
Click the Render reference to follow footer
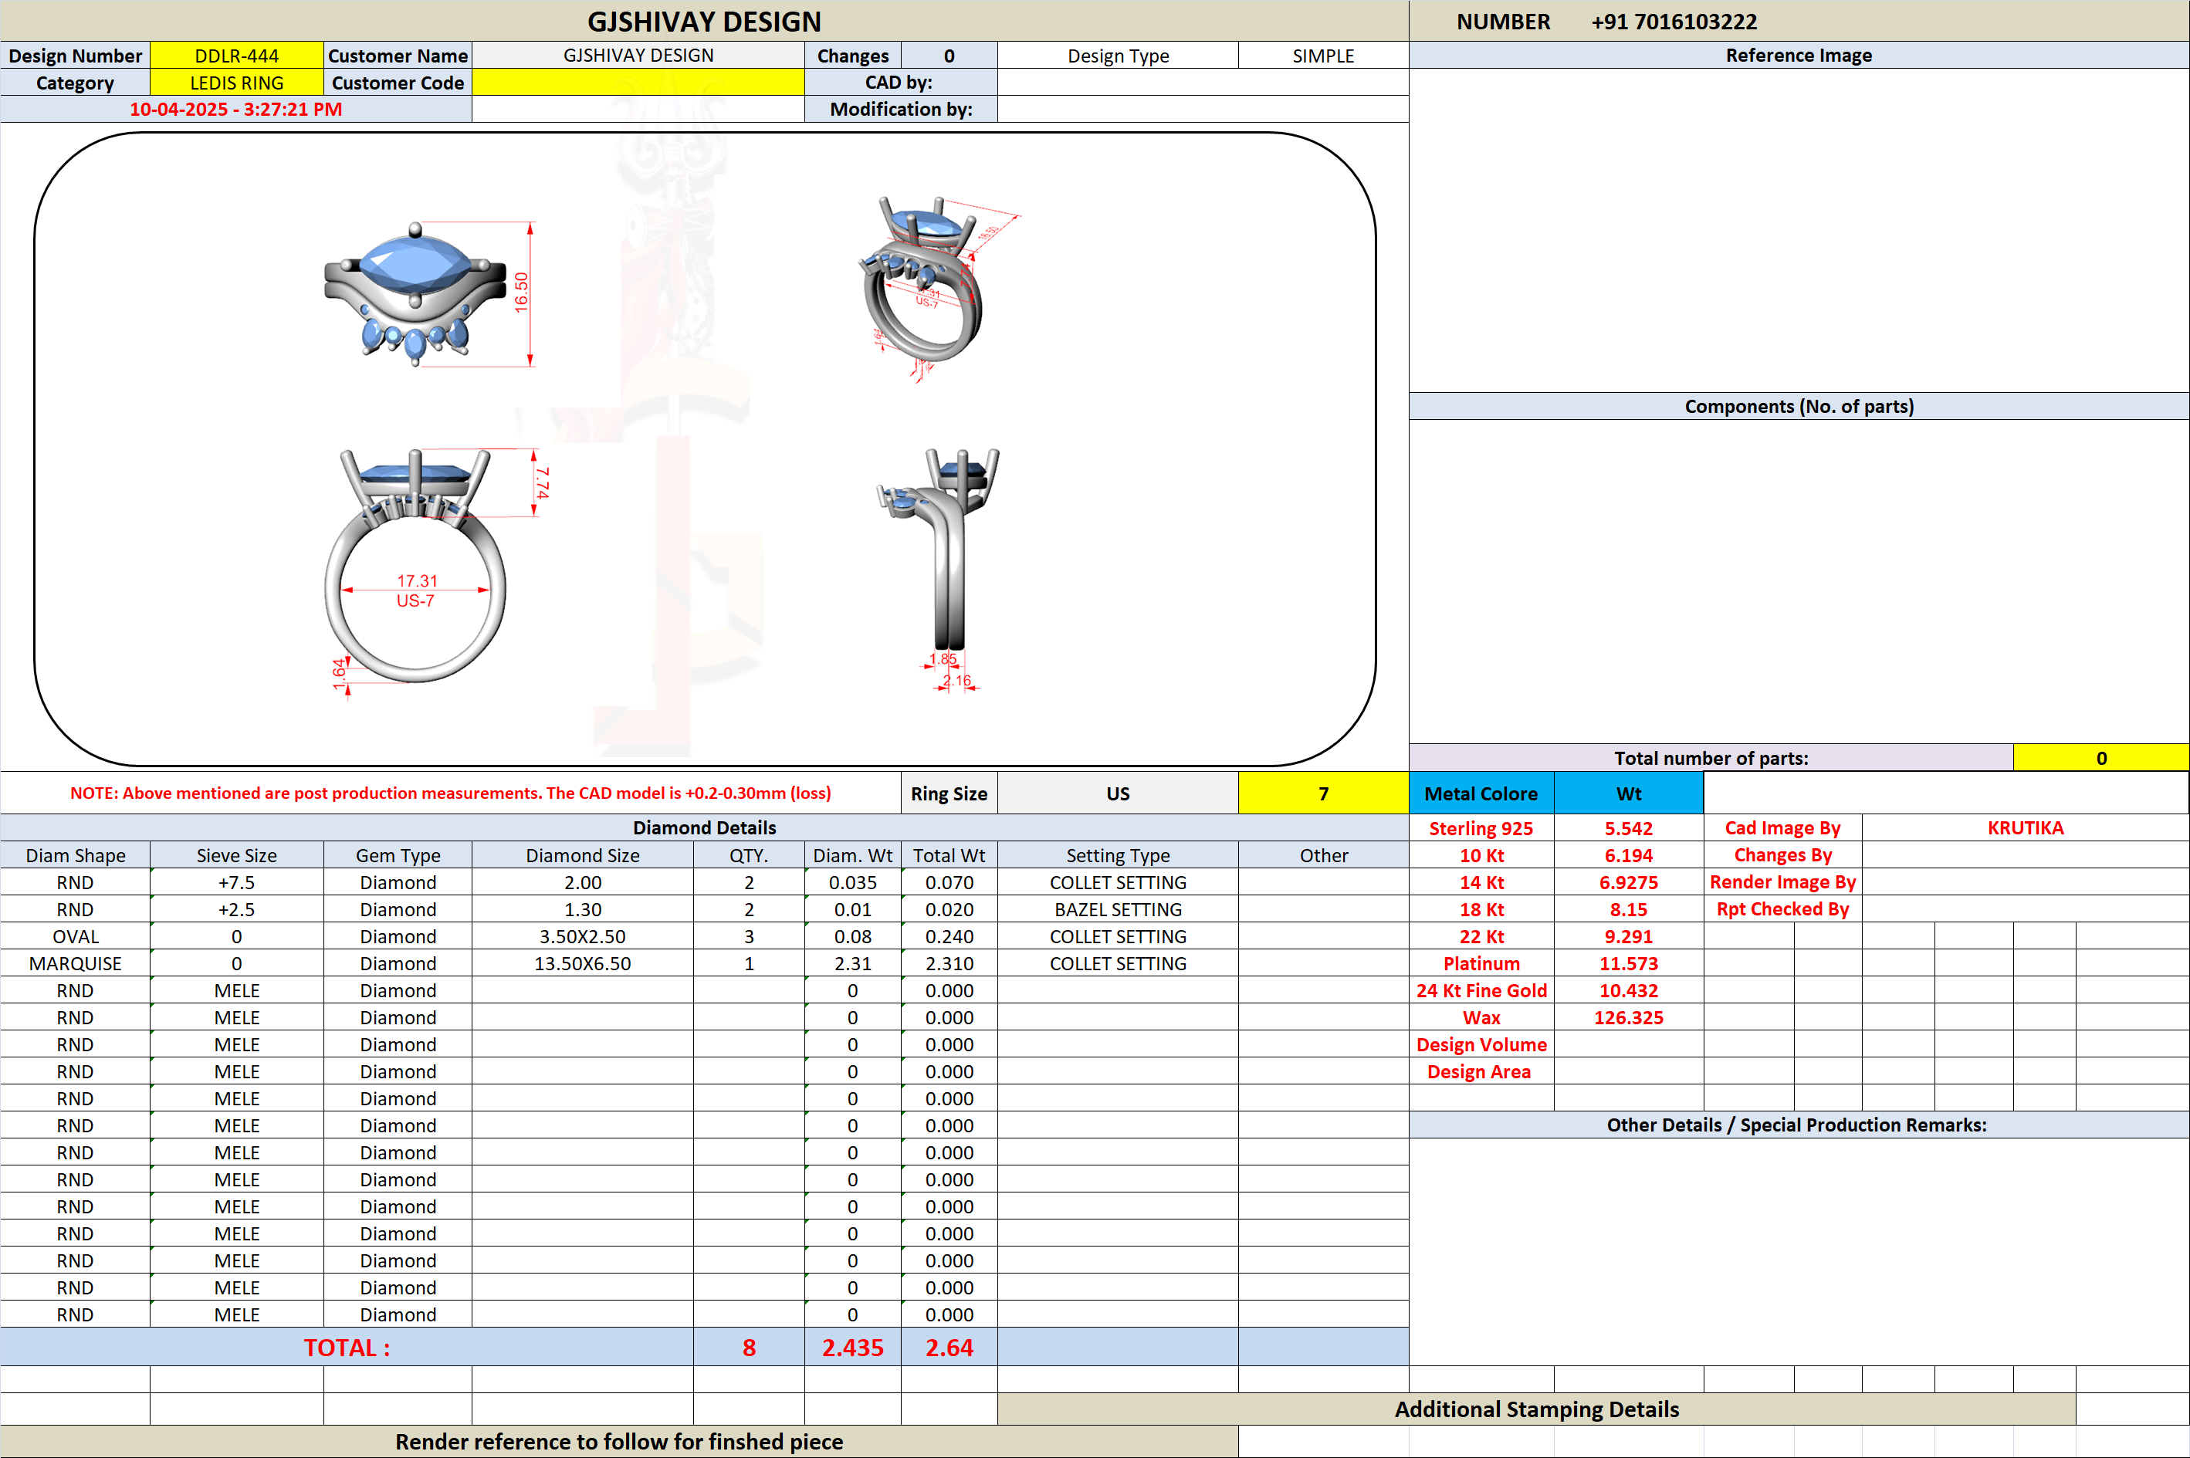coord(619,1441)
